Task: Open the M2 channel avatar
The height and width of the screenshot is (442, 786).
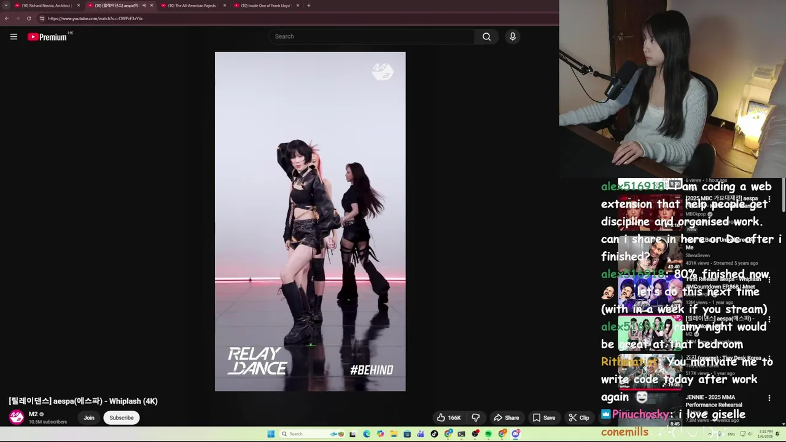Action: pyautogui.click(x=17, y=417)
